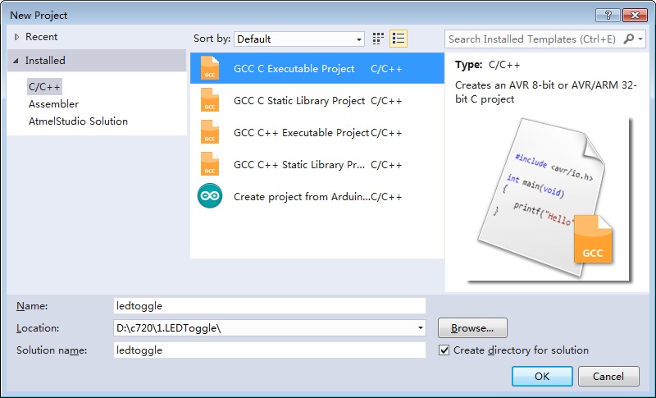Screen dimensions: 656x398
Task: Collapse the Installed section
Action: click(x=16, y=61)
